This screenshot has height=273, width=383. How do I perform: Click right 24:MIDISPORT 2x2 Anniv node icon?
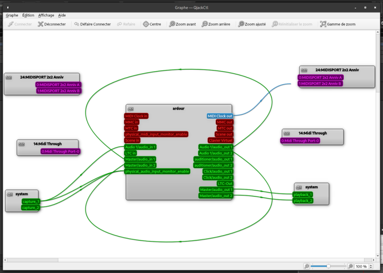point(304,70)
